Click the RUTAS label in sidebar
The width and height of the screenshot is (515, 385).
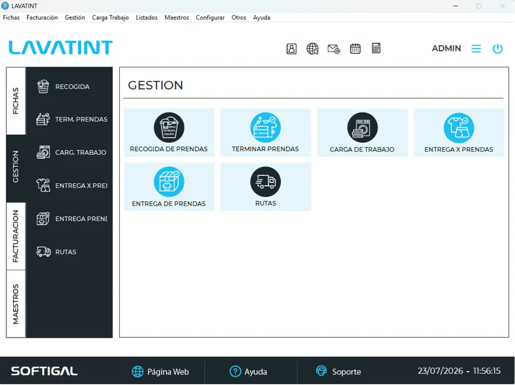click(66, 252)
